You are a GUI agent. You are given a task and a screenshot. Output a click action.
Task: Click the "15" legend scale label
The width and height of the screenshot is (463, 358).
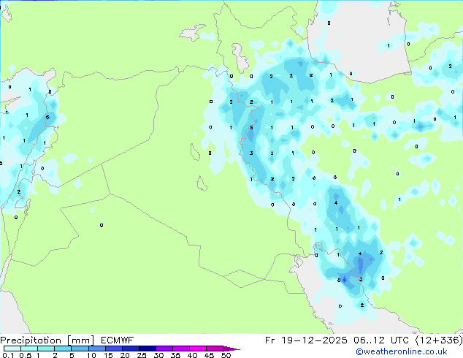pos(108,355)
